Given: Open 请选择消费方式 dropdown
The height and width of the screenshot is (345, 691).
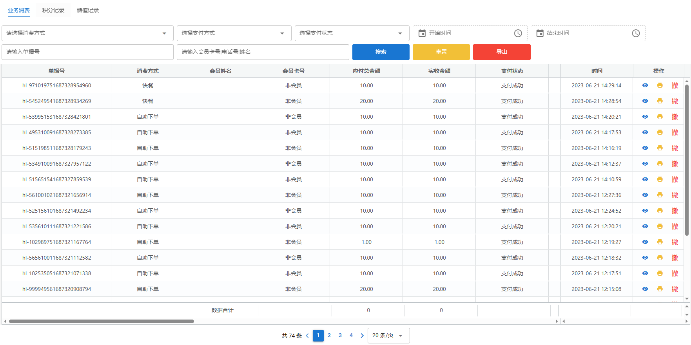Looking at the screenshot, I should click(87, 33).
